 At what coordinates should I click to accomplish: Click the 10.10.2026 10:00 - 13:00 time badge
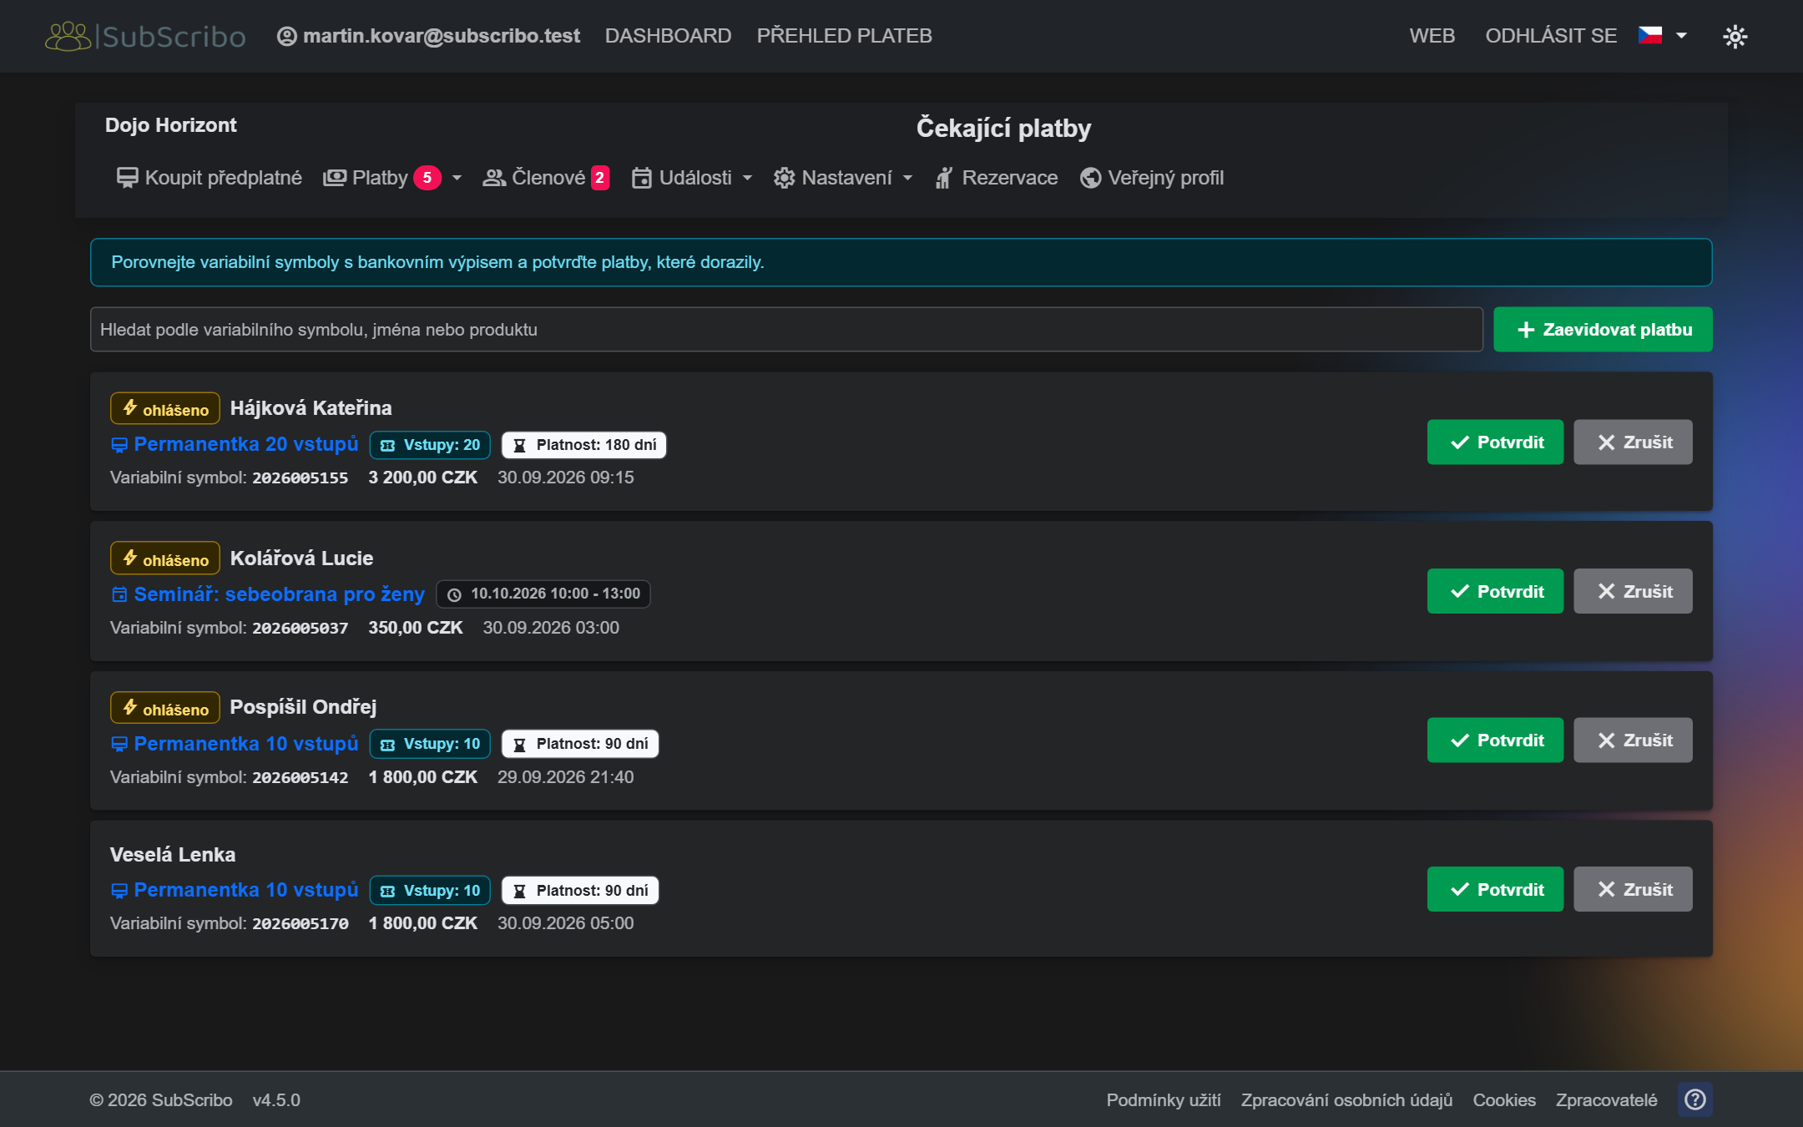(543, 594)
